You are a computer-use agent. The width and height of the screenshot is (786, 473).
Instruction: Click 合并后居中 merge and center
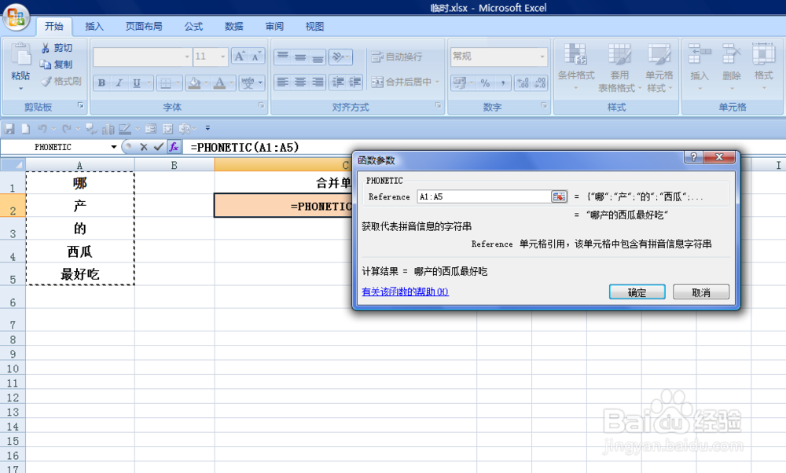coord(402,82)
